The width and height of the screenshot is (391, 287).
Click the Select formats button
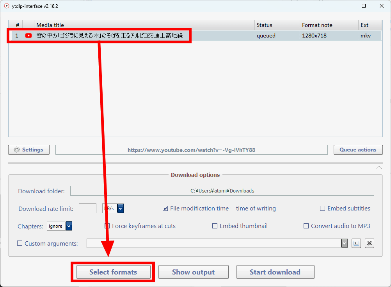(113, 272)
